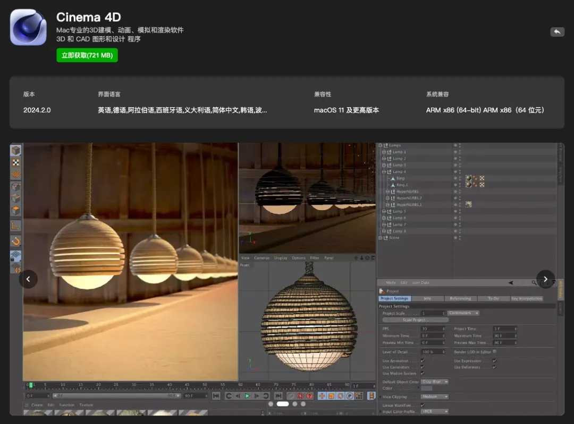Click the green playhead marker at frame 0

31,385
